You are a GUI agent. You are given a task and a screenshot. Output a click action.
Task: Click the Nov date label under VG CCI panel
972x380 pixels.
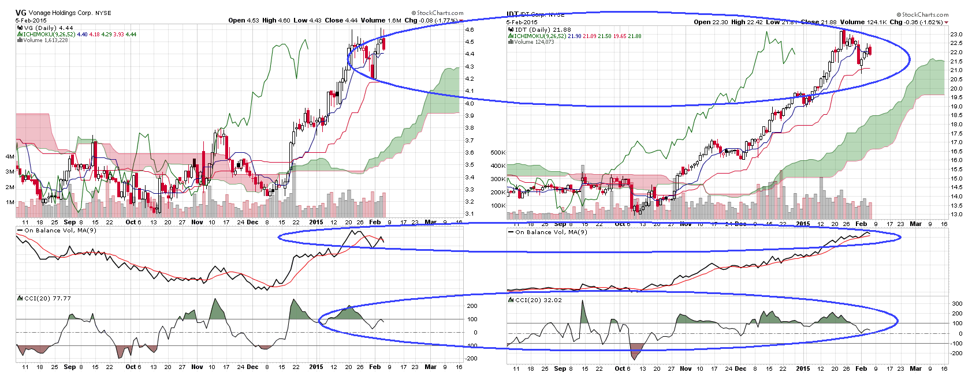(197, 367)
